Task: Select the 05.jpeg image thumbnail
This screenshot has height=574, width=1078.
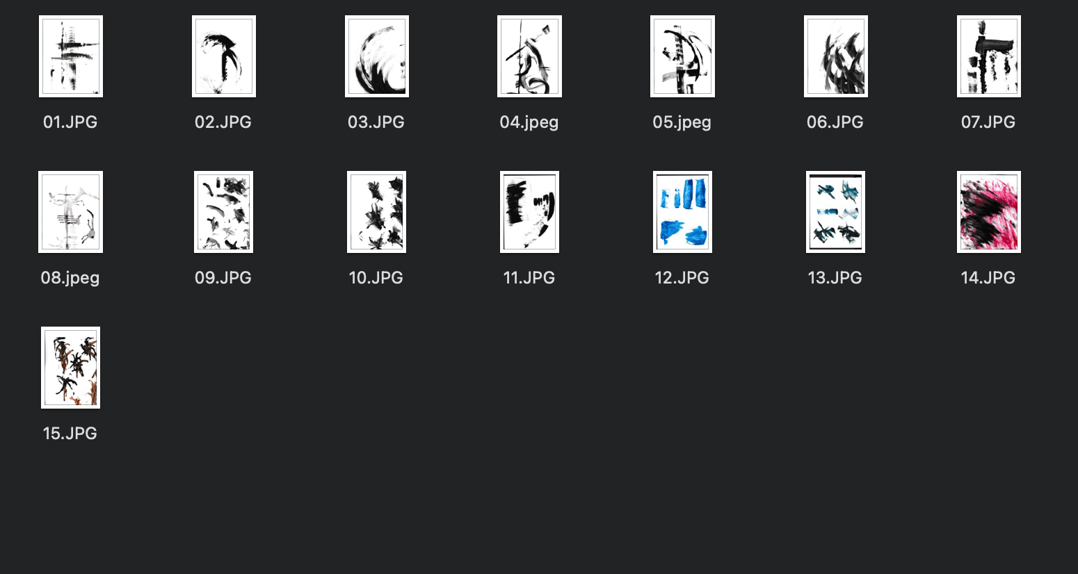Action: pyautogui.click(x=682, y=56)
